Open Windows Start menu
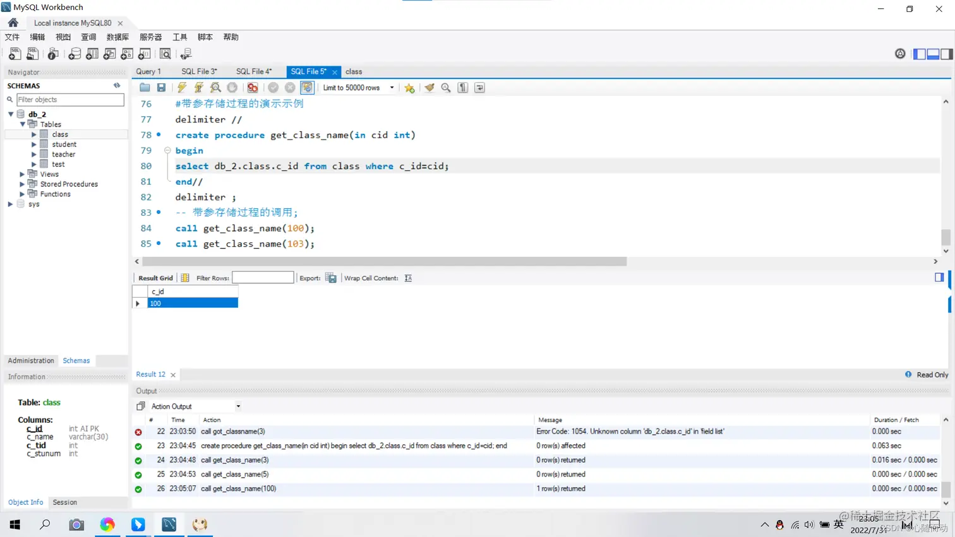This screenshot has width=955, height=537. tap(15, 524)
